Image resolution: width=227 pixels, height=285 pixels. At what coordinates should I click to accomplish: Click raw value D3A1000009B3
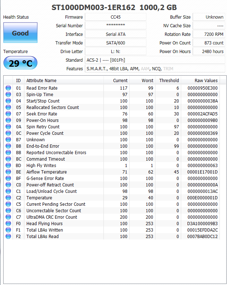click(x=203, y=223)
